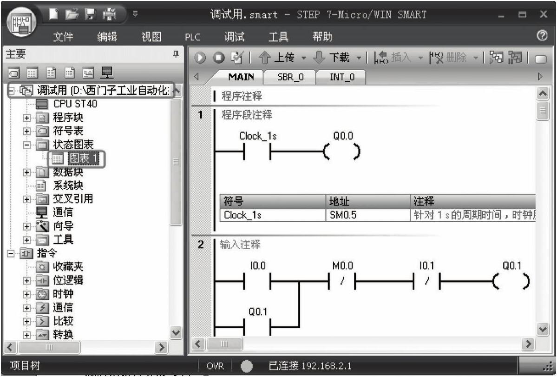The width and height of the screenshot is (557, 377).
Task: Click the New project icon in quick access
Action: (54, 14)
